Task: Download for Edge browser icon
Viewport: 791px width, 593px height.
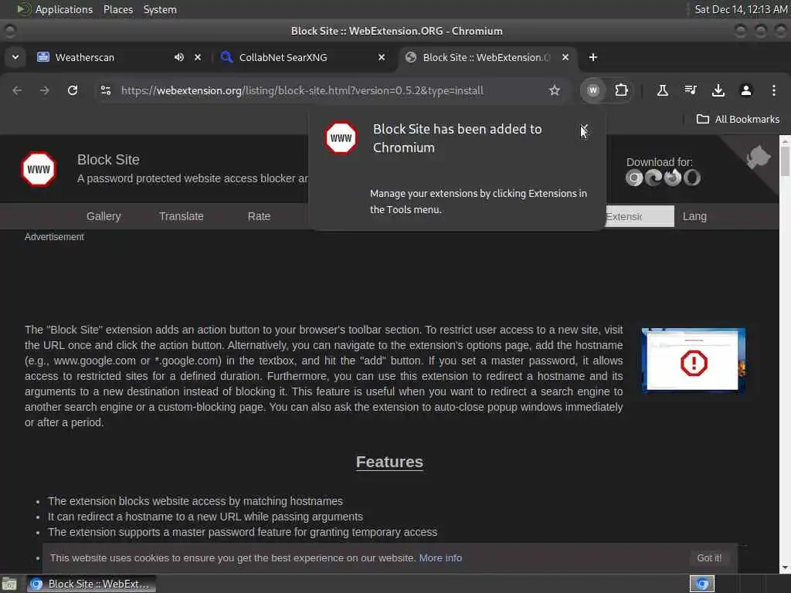Action: [x=654, y=178]
